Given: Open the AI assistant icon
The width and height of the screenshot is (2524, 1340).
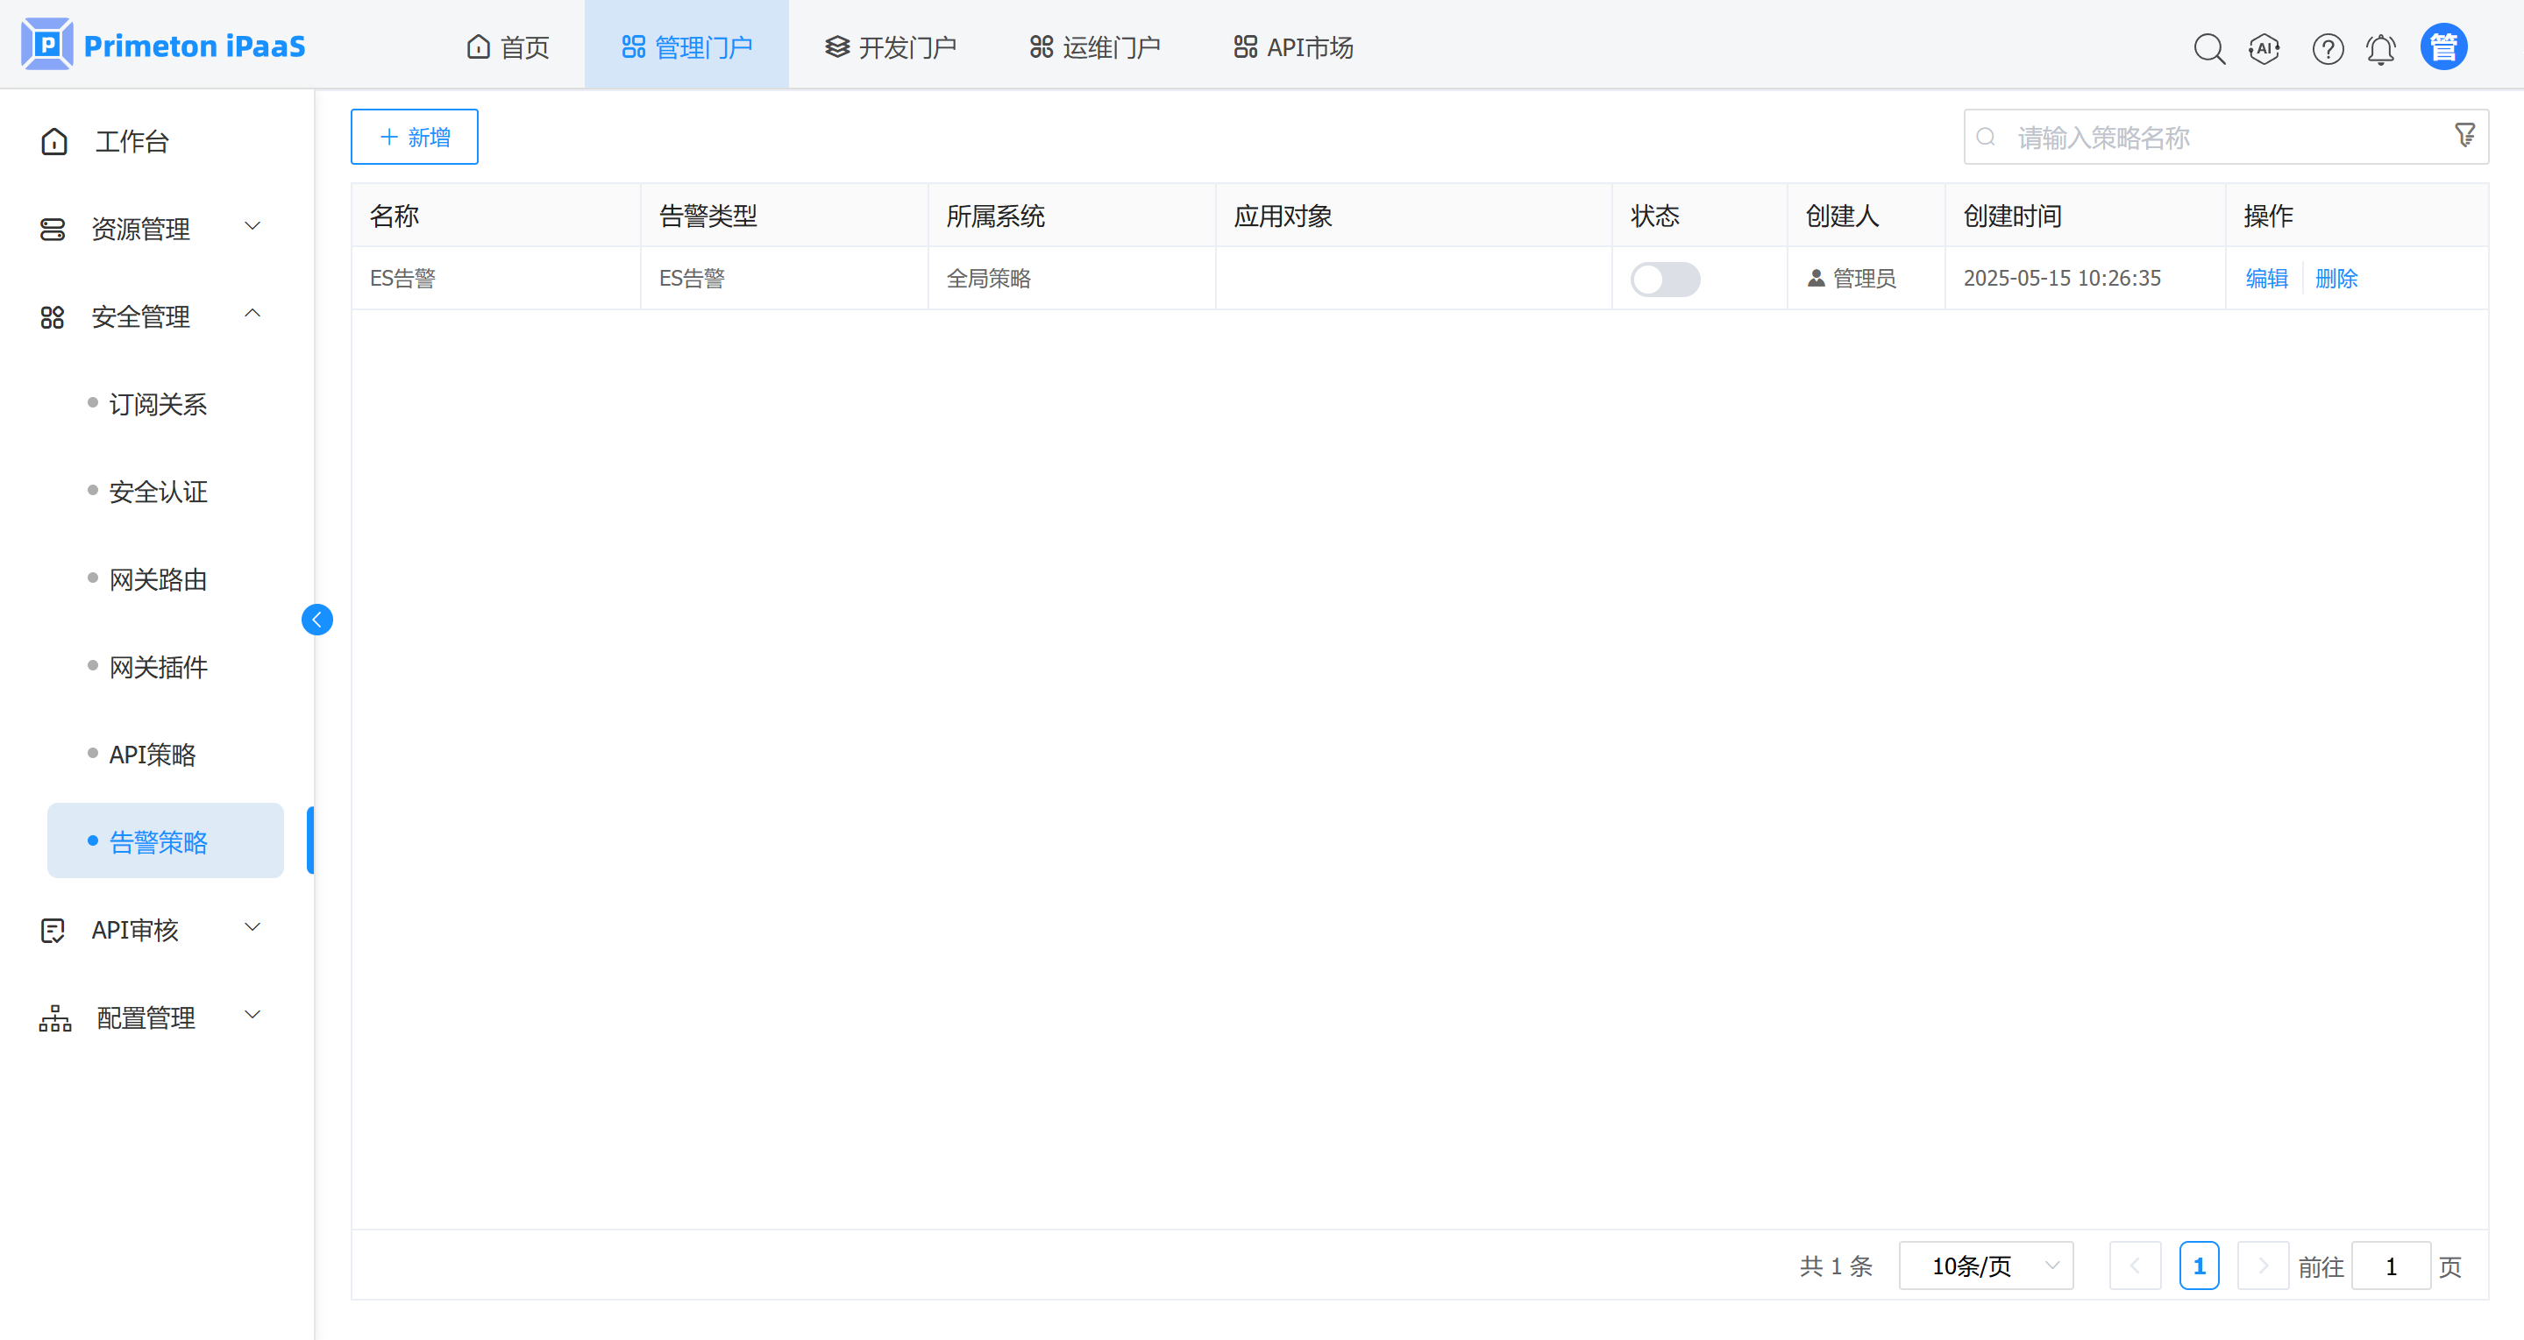Looking at the screenshot, I should [x=2264, y=48].
